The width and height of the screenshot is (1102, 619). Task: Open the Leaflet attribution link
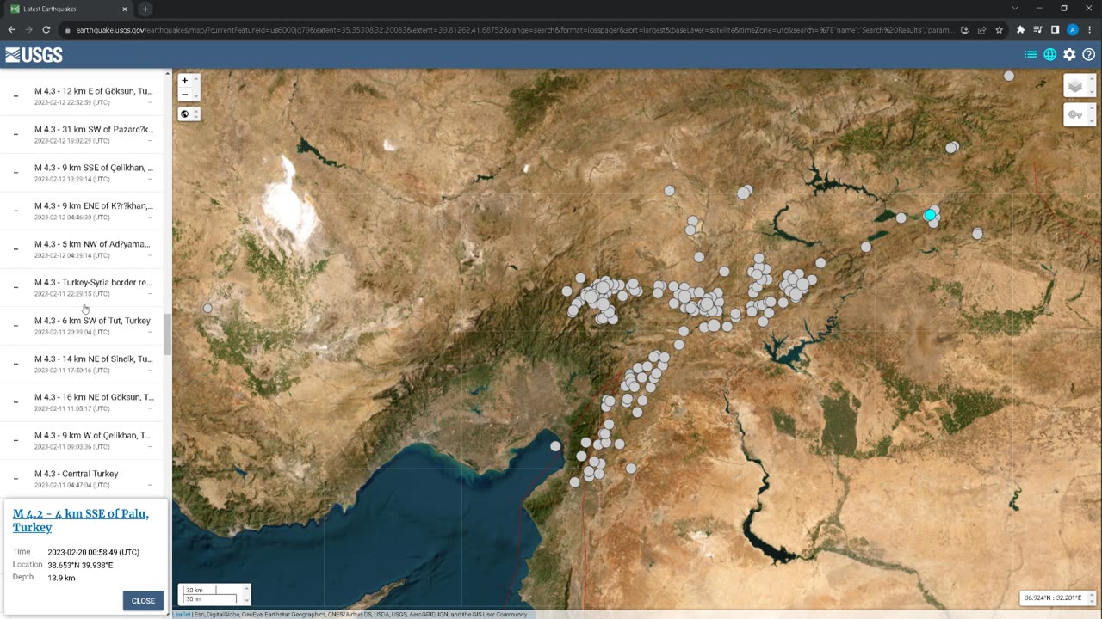pyautogui.click(x=182, y=615)
